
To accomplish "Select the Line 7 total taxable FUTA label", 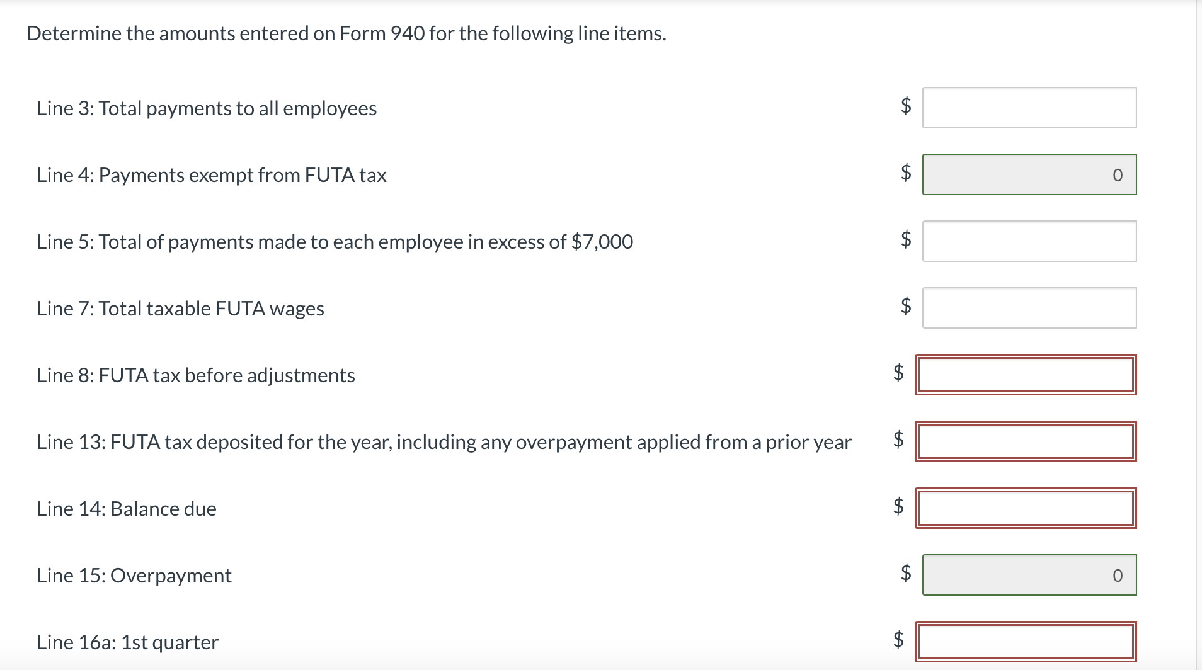I will pos(180,308).
